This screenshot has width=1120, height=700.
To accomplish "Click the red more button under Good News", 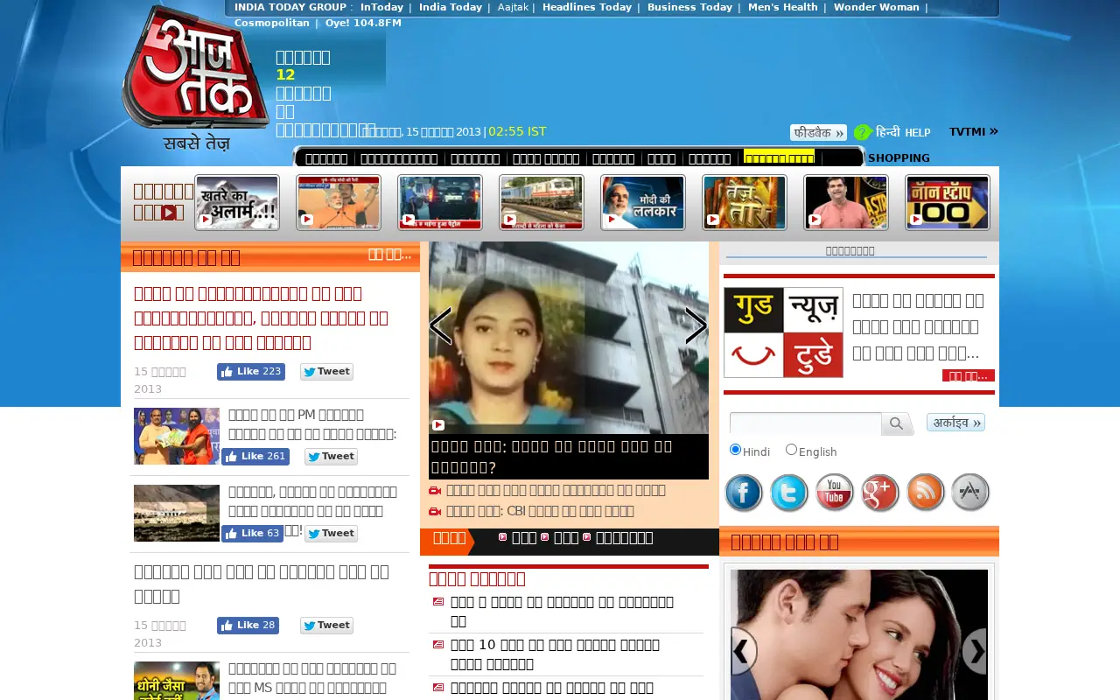I will click(x=969, y=375).
